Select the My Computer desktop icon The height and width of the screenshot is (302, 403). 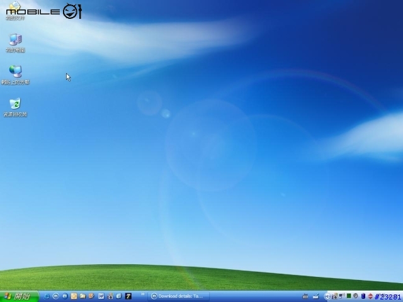click(15, 43)
